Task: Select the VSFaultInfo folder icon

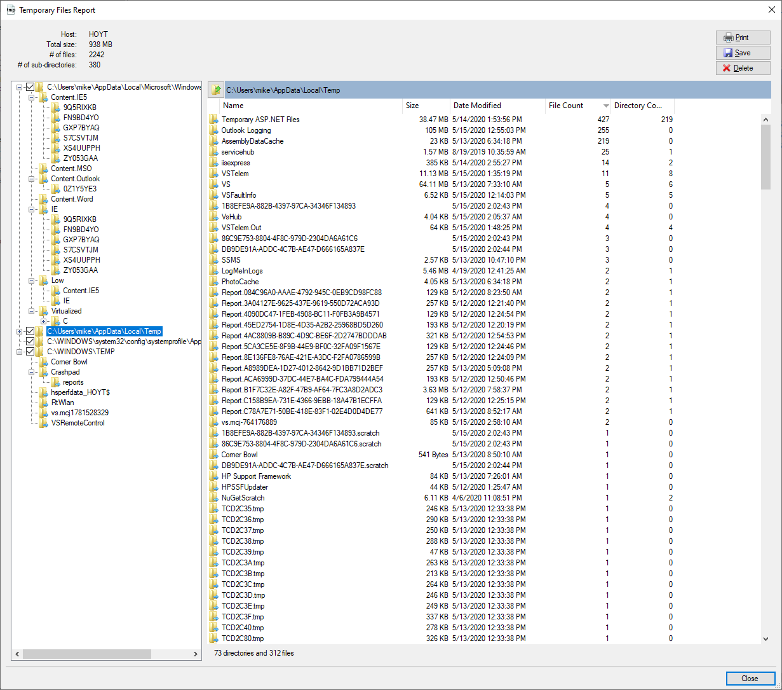Action: [x=214, y=195]
